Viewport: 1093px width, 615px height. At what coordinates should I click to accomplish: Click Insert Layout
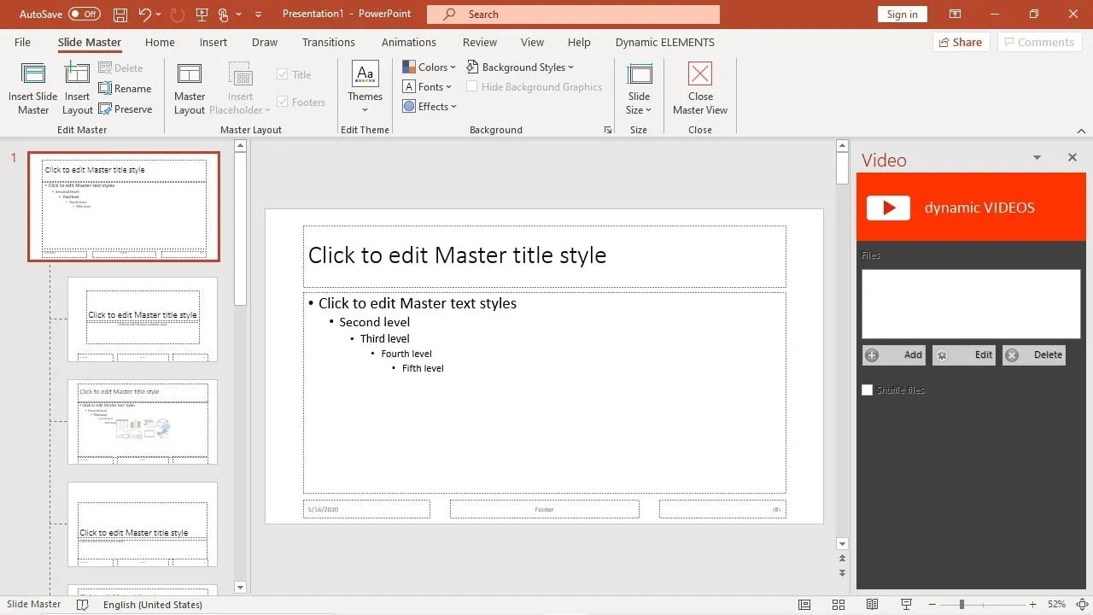[x=77, y=88]
